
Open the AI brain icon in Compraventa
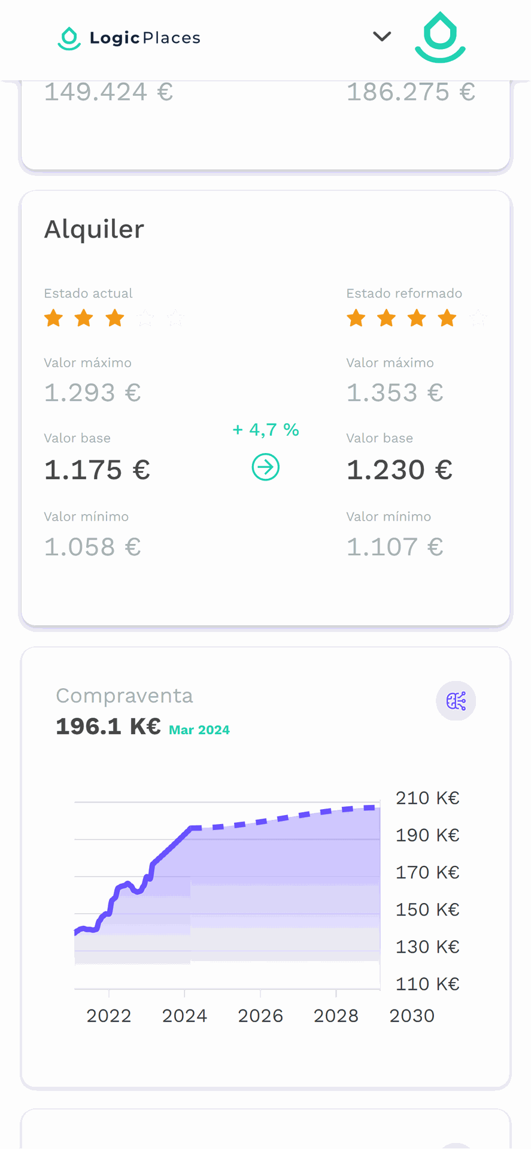(x=456, y=701)
